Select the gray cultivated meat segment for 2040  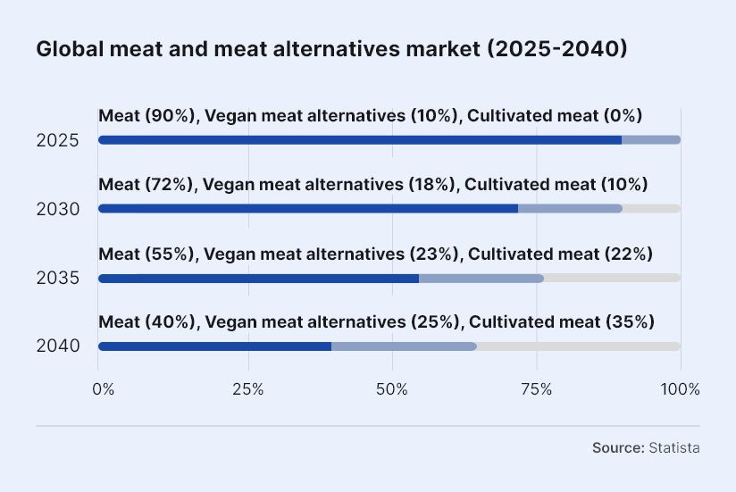(579, 346)
